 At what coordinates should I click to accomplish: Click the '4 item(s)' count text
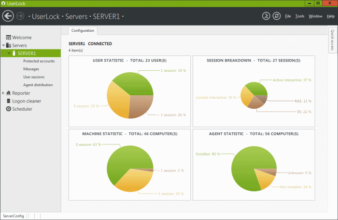[x=76, y=50]
